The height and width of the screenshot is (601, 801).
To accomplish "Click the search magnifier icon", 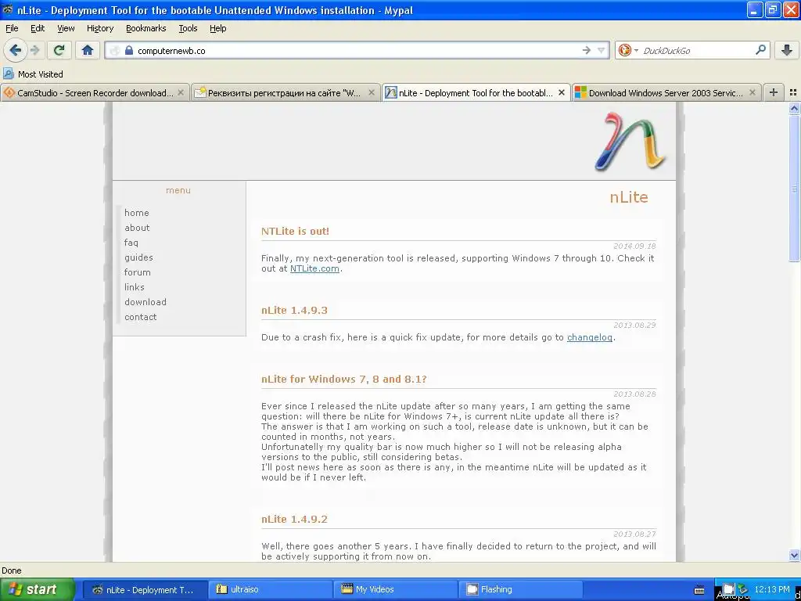I will [x=760, y=50].
